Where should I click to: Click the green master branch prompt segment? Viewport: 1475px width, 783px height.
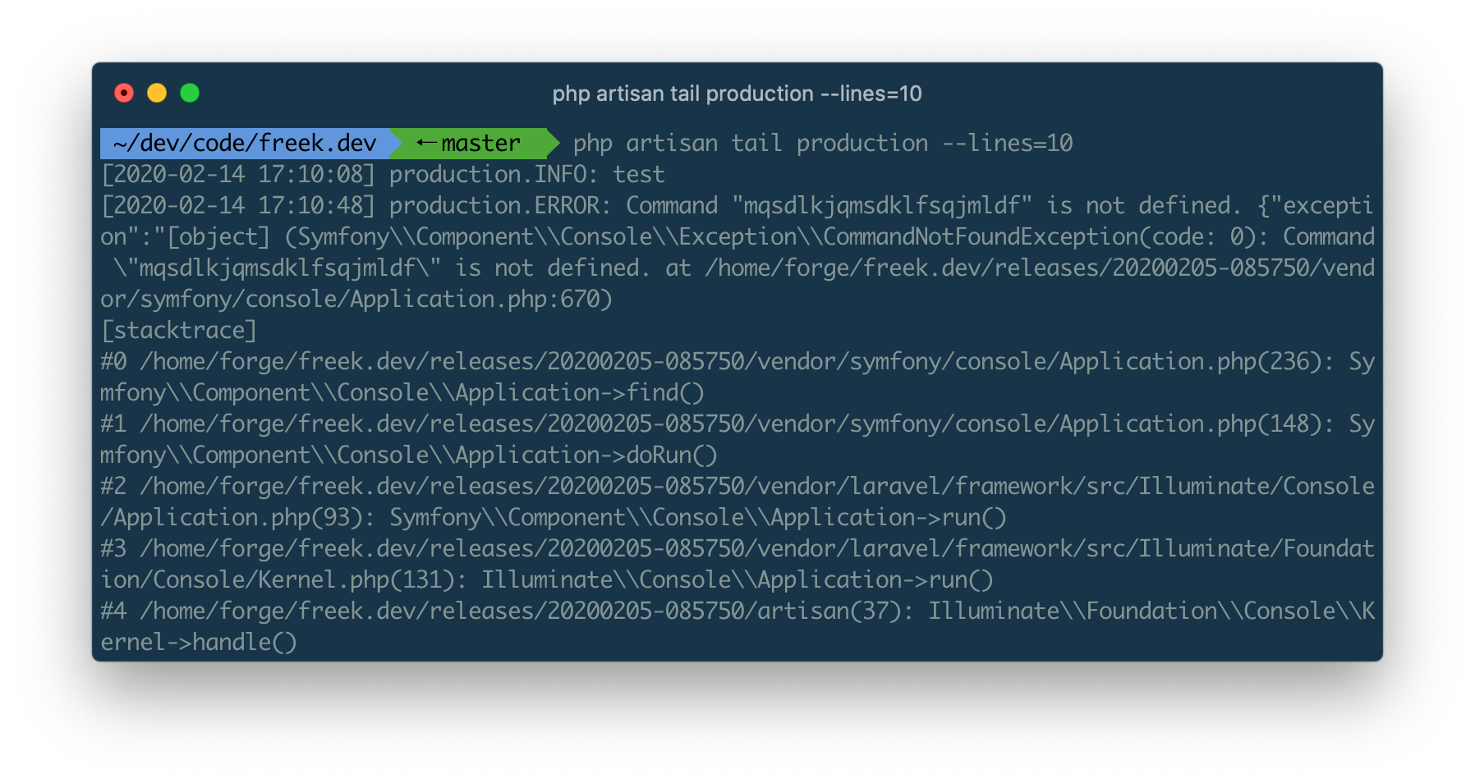click(x=474, y=143)
